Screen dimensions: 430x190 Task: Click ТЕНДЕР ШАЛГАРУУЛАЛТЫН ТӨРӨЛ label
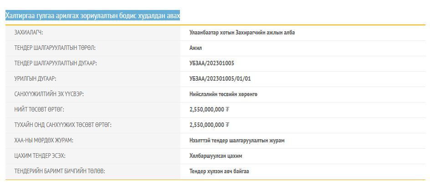[x=55, y=48]
